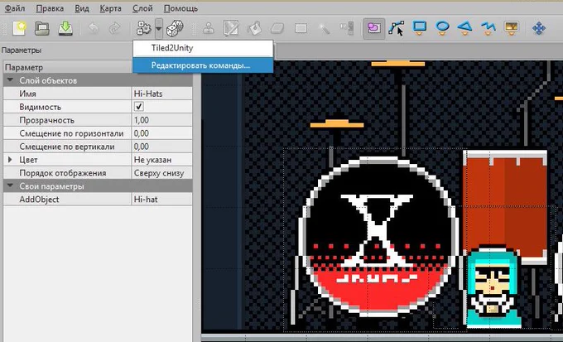Select the Insert Ellipse tool
Image resolution: width=563 pixels, height=342 pixels.
coord(442,28)
